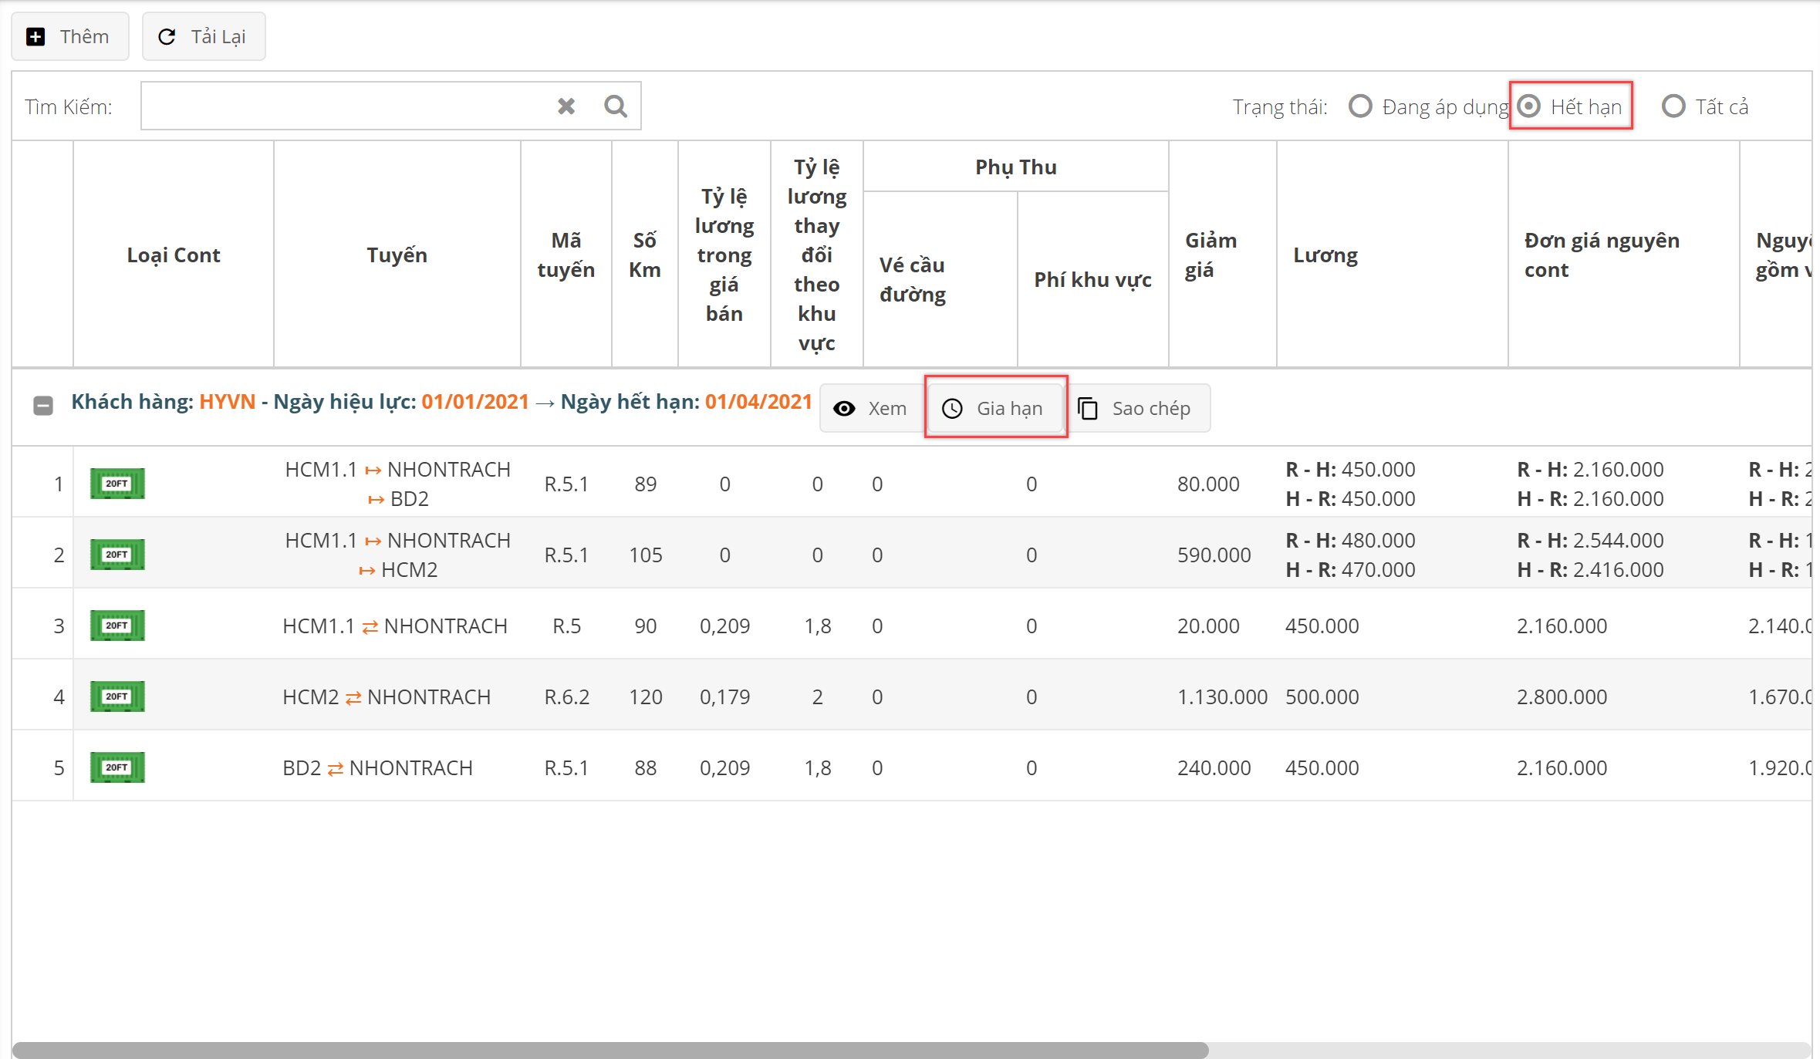The width and height of the screenshot is (1820, 1059).
Task: Click the Số Km column header
Action: (x=644, y=255)
